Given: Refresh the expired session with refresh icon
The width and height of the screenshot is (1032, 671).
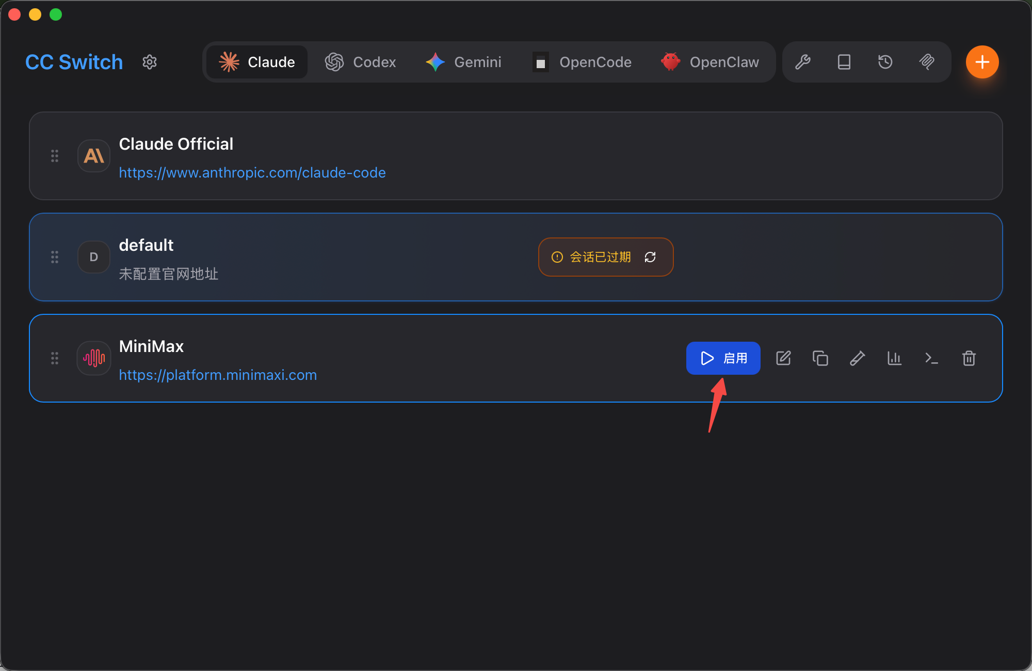Looking at the screenshot, I should pyautogui.click(x=650, y=257).
